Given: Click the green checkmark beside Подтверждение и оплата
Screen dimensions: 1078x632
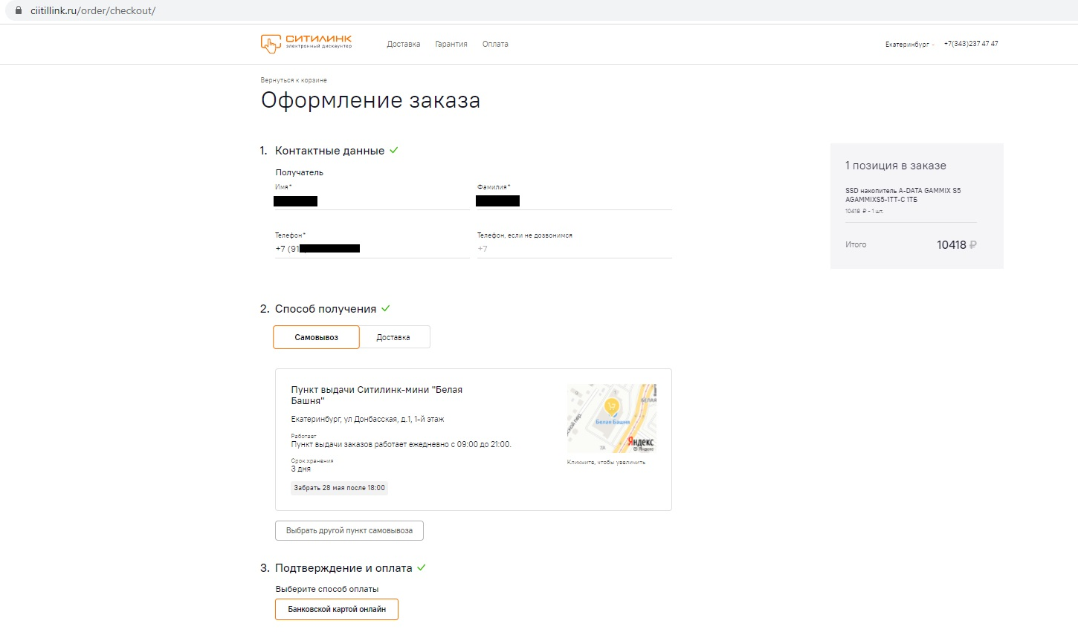Looking at the screenshot, I should 422,567.
